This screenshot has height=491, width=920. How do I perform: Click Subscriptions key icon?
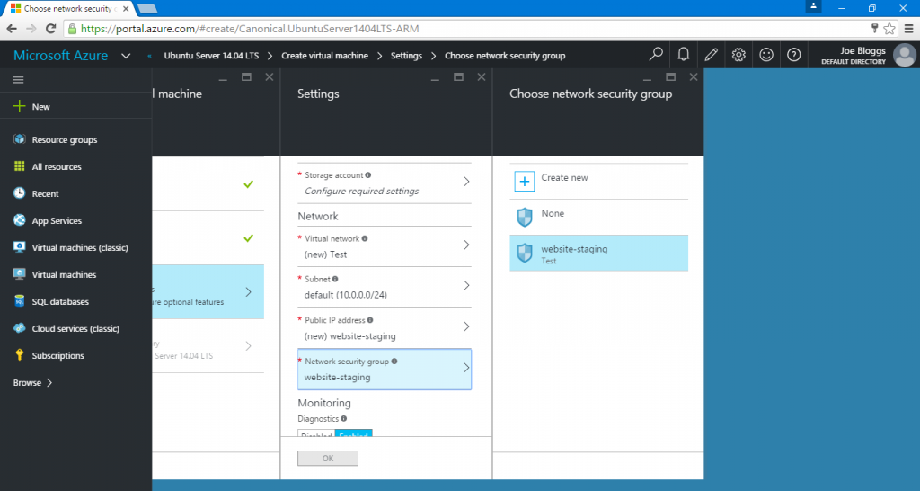click(x=20, y=354)
